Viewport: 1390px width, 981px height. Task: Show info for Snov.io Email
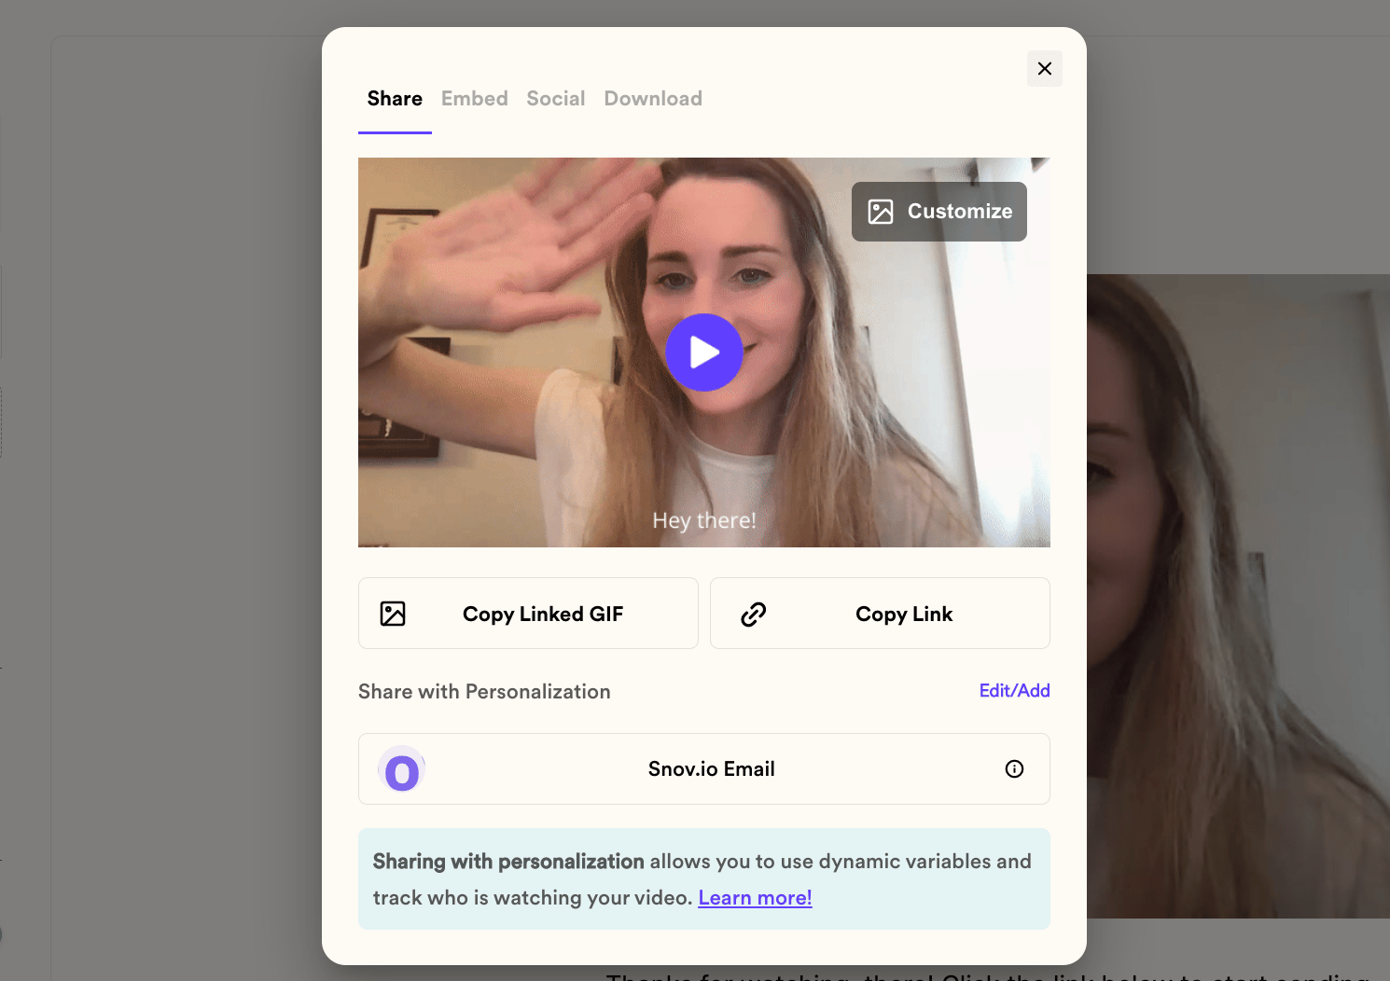(x=1014, y=768)
